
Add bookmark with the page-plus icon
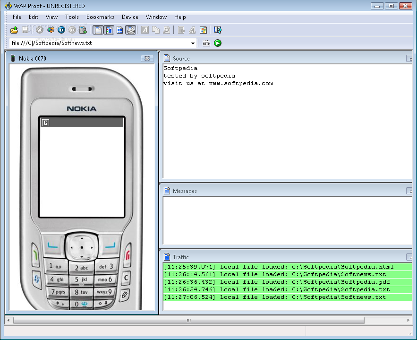[83, 30]
